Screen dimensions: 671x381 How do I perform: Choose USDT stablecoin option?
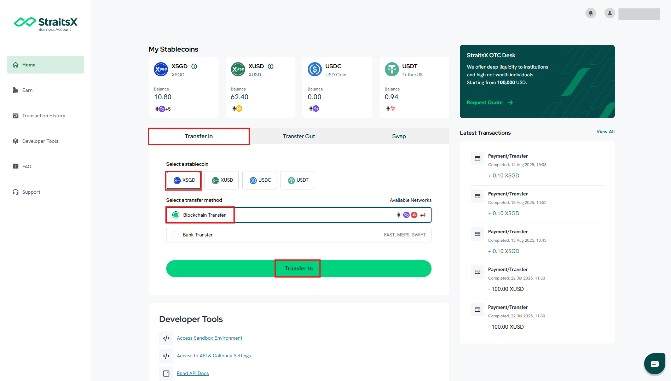click(297, 180)
